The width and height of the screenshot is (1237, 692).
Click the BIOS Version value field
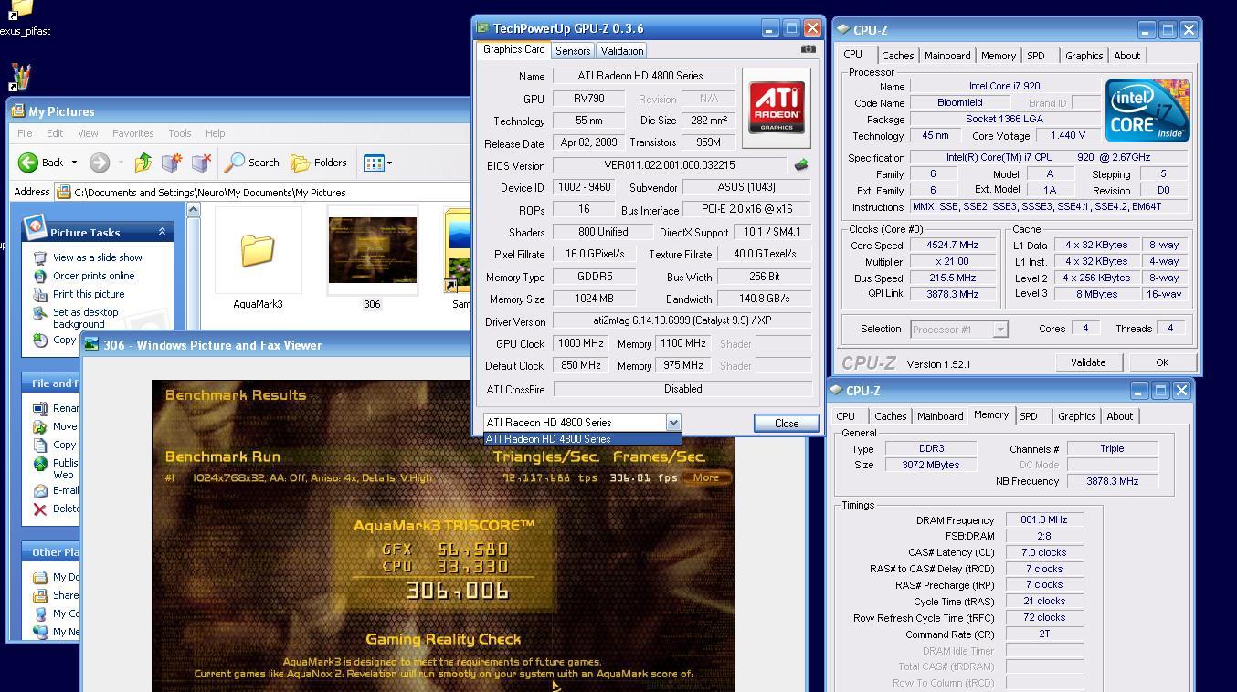click(x=670, y=165)
